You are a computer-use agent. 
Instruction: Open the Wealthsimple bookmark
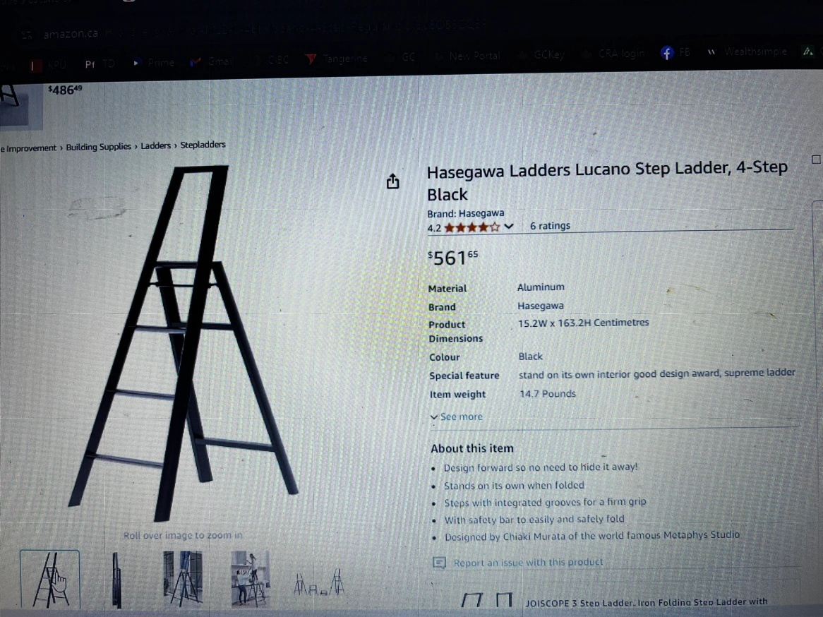click(747, 52)
